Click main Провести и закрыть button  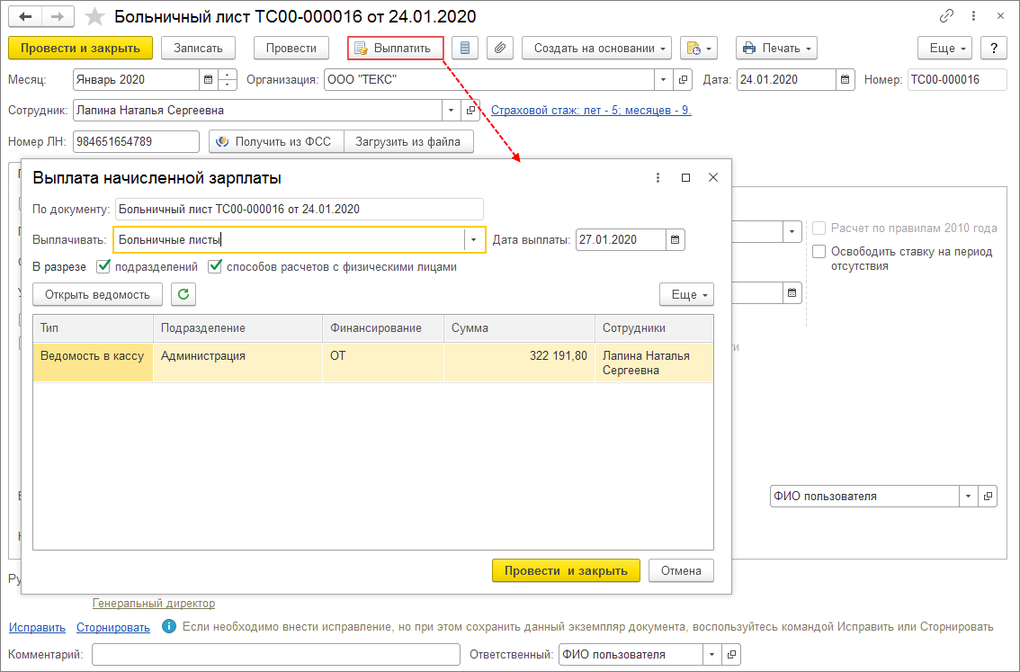click(81, 49)
